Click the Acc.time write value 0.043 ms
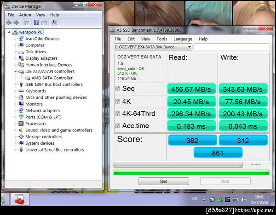Viewport: 276px width, 215px height. (243, 126)
